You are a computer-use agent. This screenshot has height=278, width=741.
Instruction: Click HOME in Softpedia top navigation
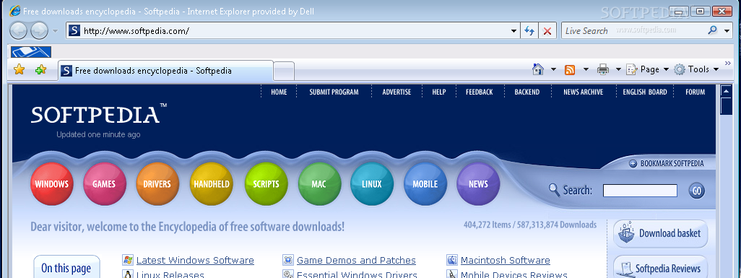point(279,92)
